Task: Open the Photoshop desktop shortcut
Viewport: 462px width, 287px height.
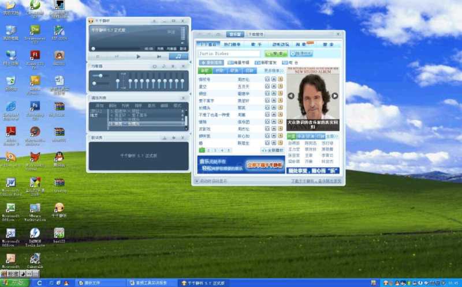Action: [x=35, y=106]
